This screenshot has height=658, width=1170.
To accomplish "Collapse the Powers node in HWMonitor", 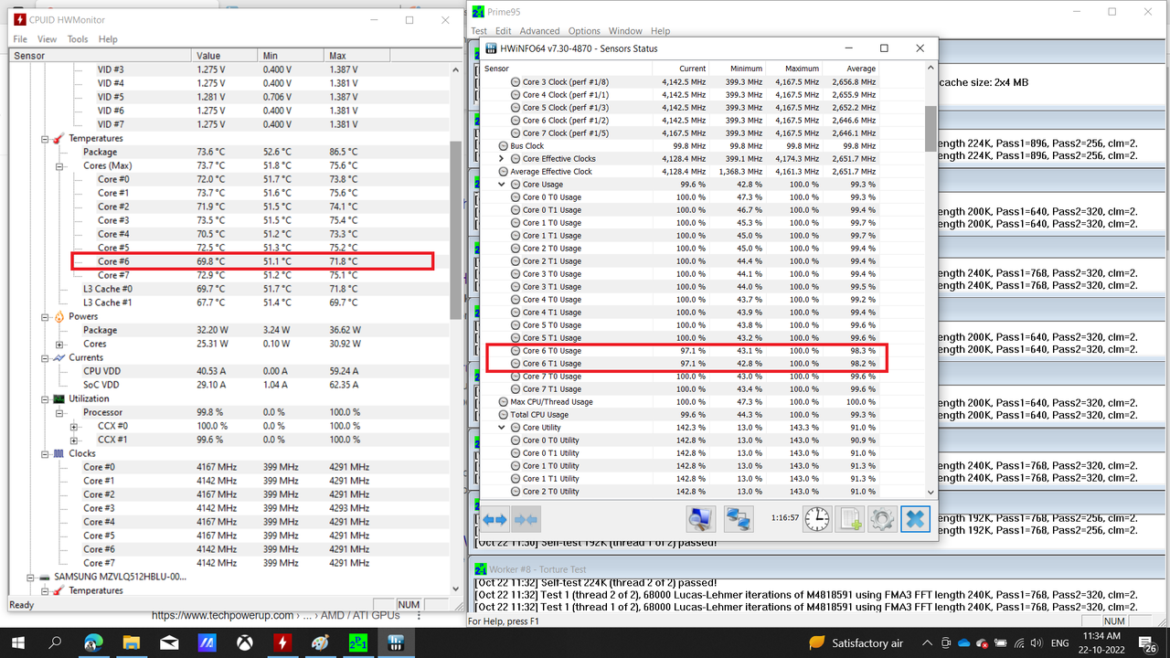I will (x=45, y=317).
